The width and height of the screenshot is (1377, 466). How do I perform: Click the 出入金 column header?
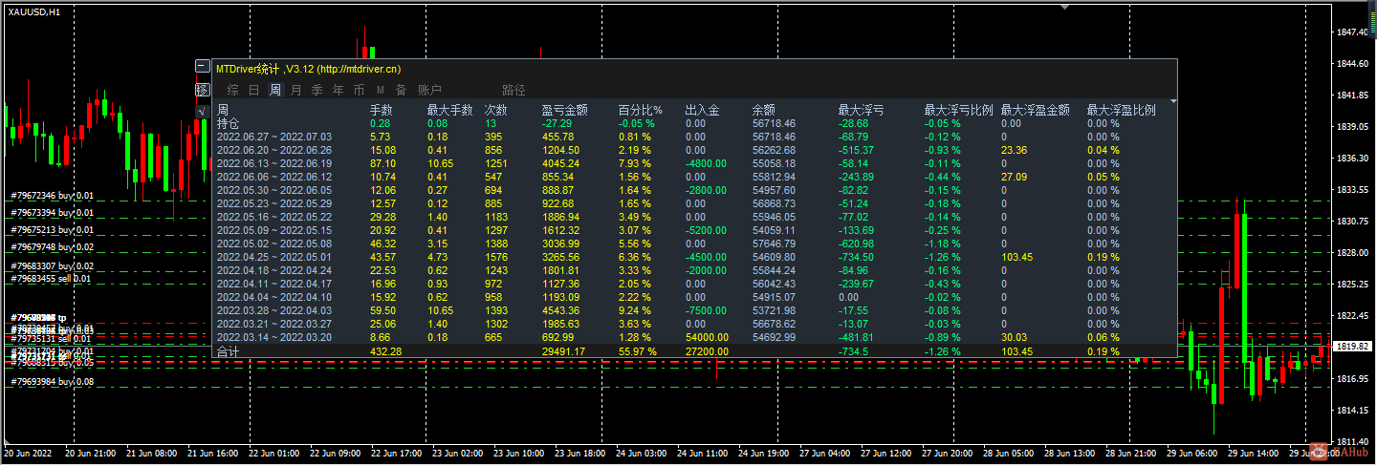[x=703, y=110]
